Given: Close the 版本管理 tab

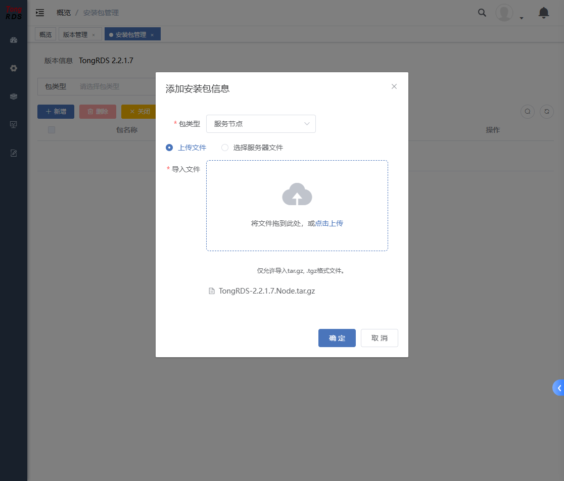Looking at the screenshot, I should [x=93, y=35].
